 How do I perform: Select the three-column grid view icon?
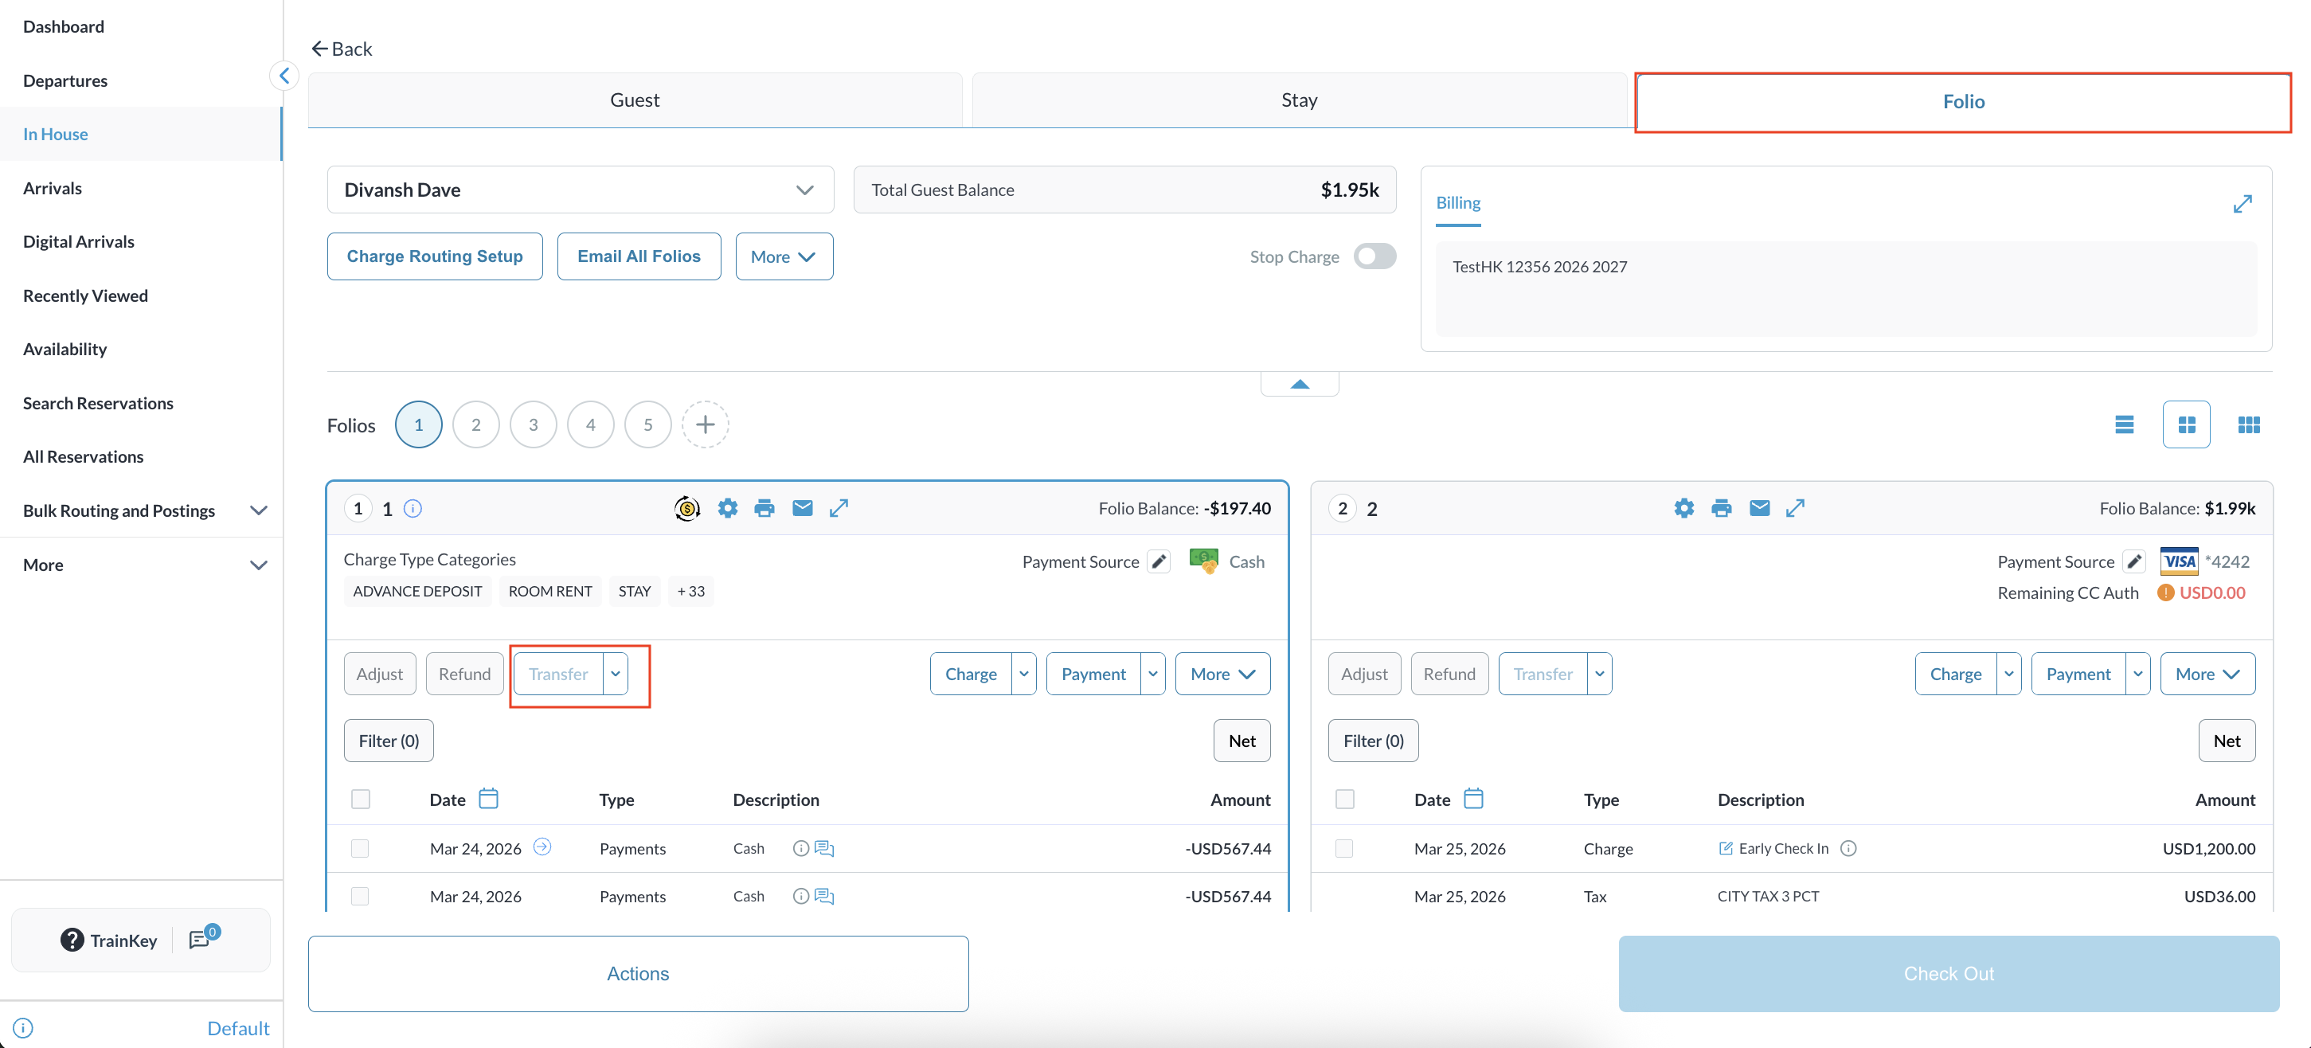2248,424
